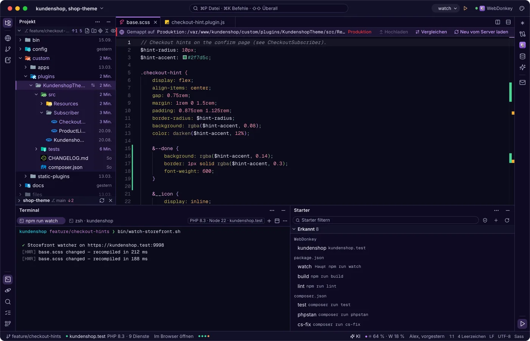Close the base.scss editor tab
This screenshot has height=341, width=530.
pos(155,22)
